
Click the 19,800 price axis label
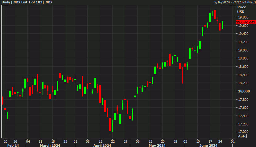(x=243, y=17)
